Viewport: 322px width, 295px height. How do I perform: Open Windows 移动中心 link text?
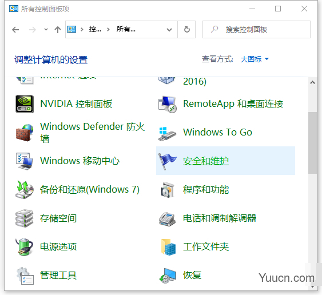(x=80, y=161)
